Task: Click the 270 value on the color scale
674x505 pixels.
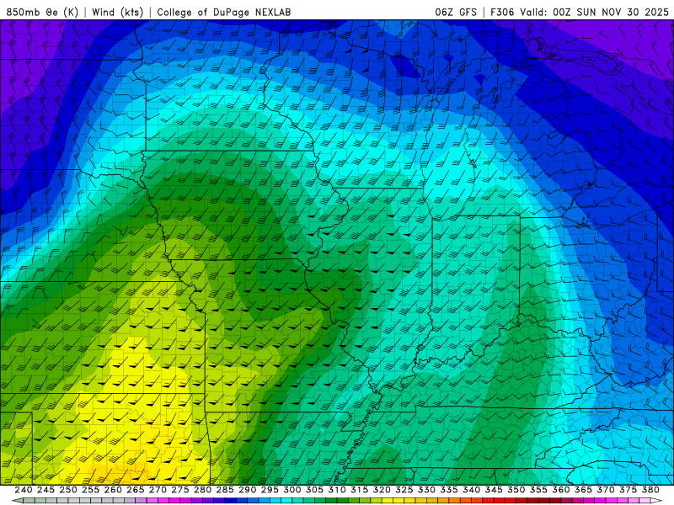Action: click(x=158, y=490)
